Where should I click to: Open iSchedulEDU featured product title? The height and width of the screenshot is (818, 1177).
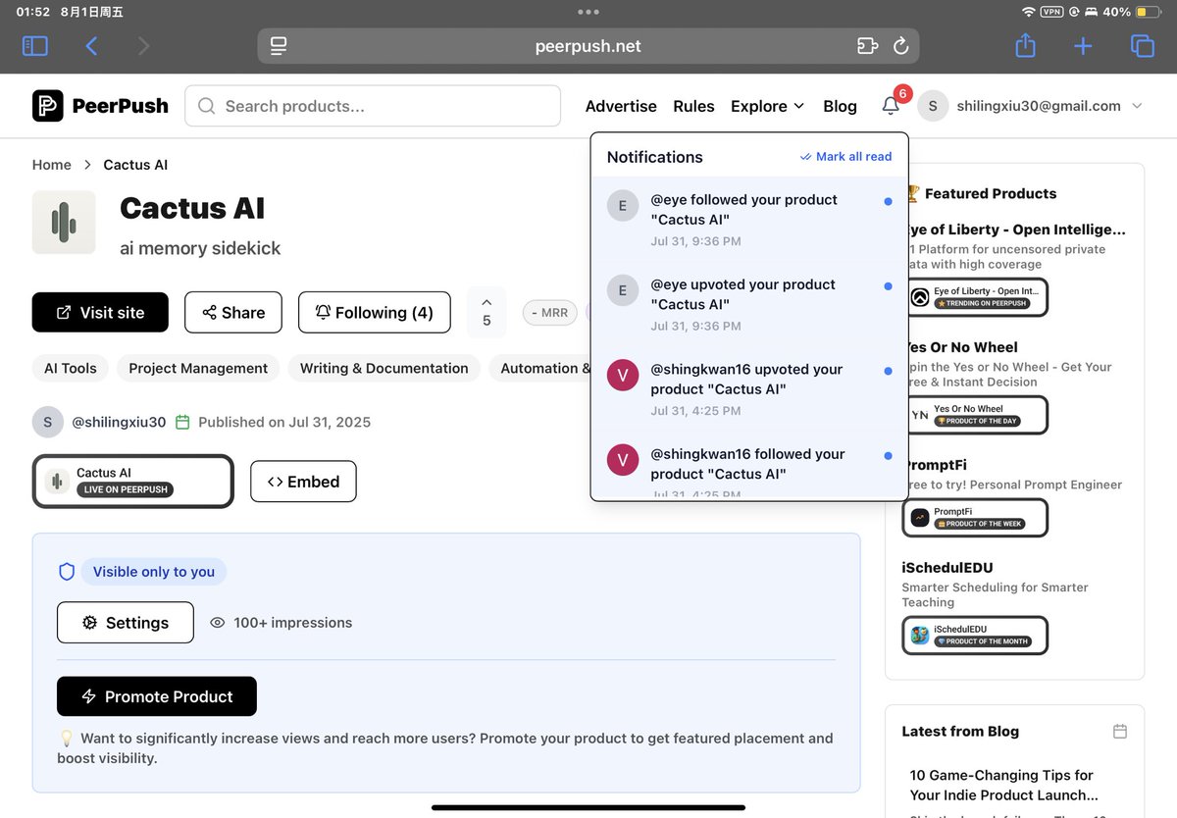point(947,568)
